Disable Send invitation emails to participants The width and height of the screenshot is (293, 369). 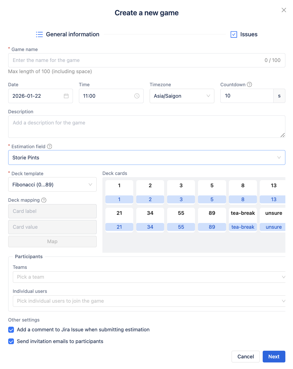[x=11, y=341]
